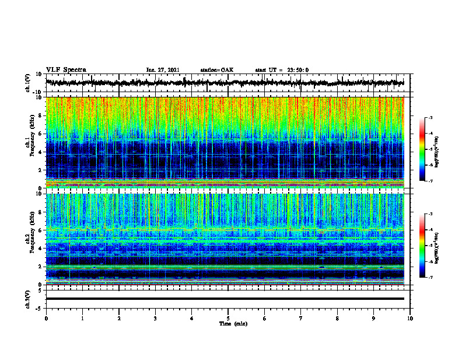Screen dimensions: 462x357
Task: Pick the ch.2 spectrogram color bar
Action: click(422, 246)
